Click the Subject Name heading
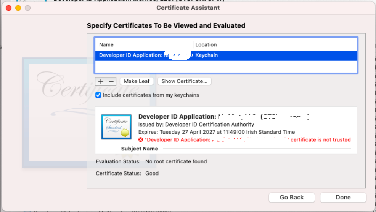 point(140,149)
